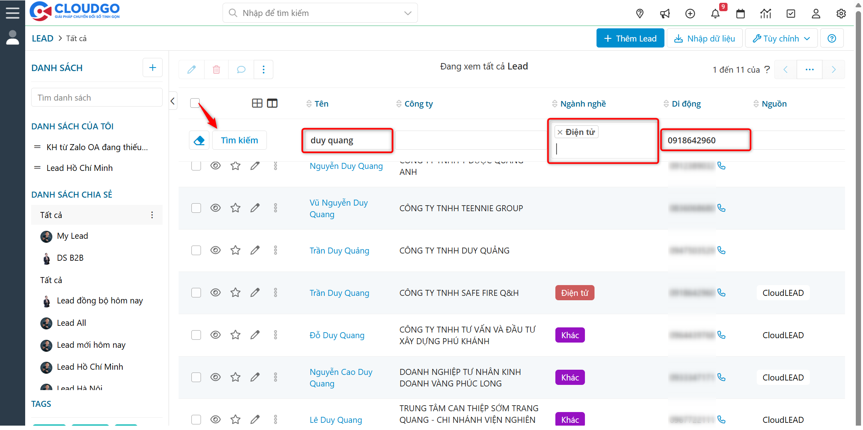Click the Thêm Lead button
Viewport: 863px width, 430px height.
pos(630,38)
